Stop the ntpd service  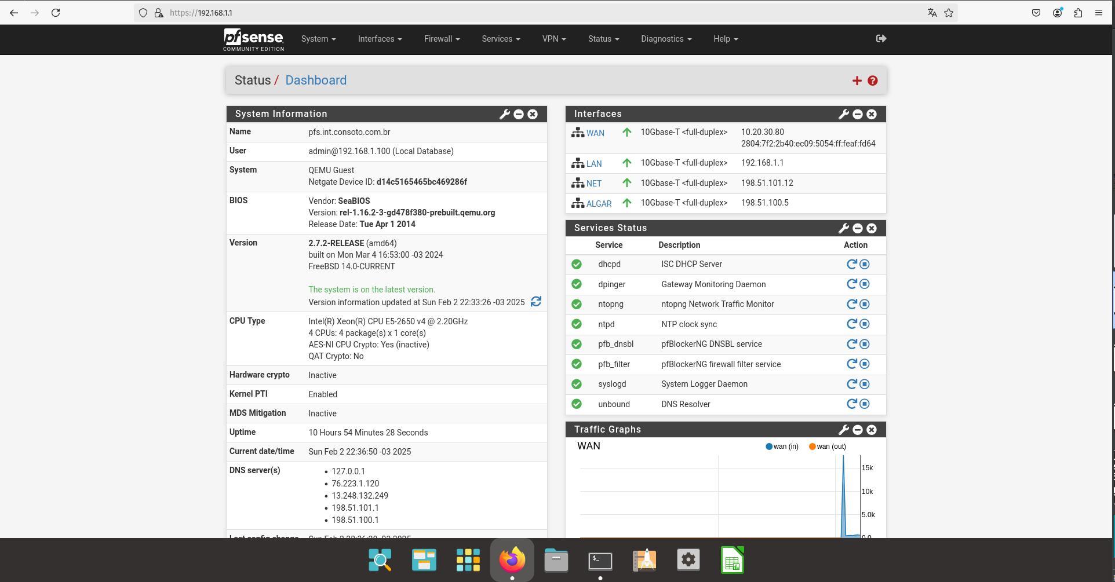tap(864, 324)
